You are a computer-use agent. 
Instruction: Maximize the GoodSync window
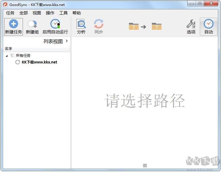click(x=200, y=4)
